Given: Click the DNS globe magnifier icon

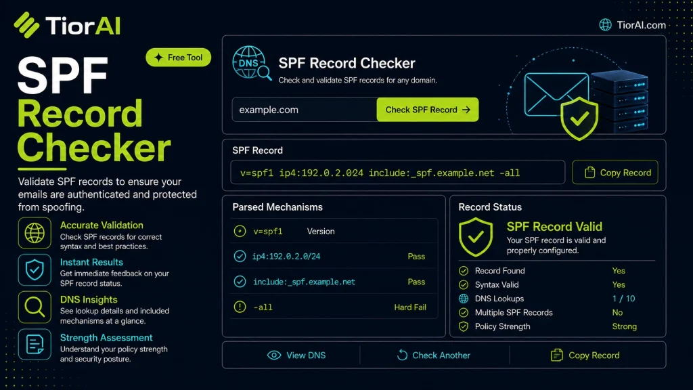Looking at the screenshot, I should pyautogui.click(x=252, y=63).
